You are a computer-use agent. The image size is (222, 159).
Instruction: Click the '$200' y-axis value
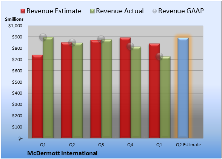click(17, 116)
